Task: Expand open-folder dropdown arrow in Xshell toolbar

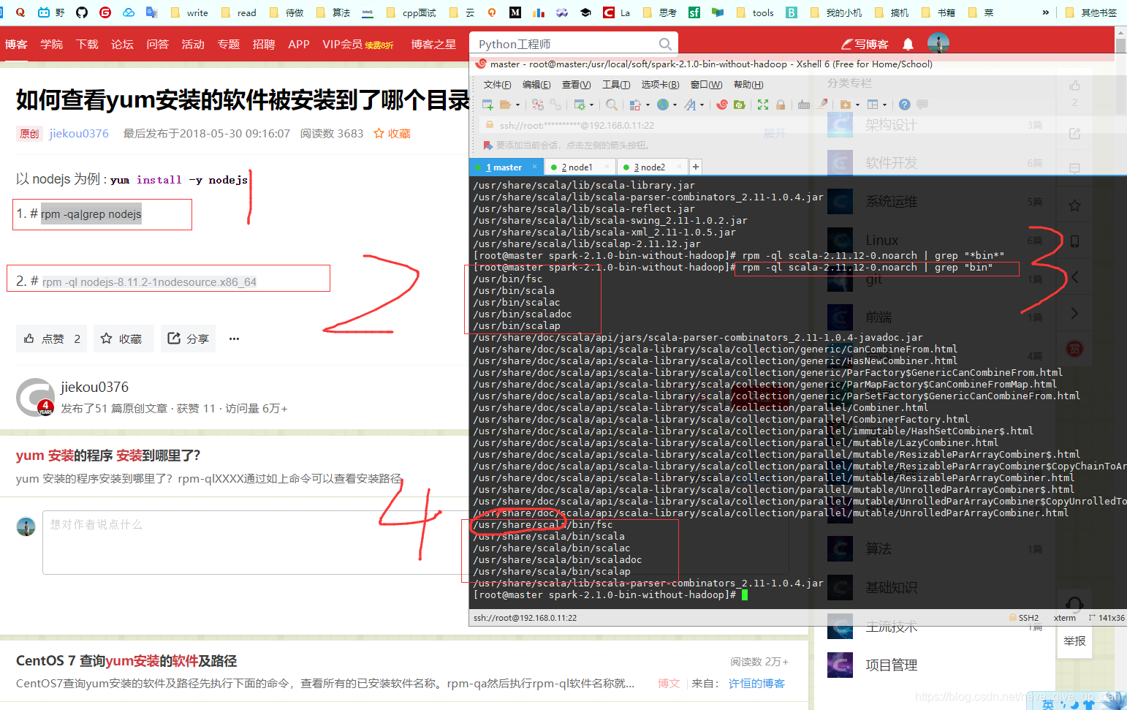Action: pyautogui.click(x=517, y=105)
